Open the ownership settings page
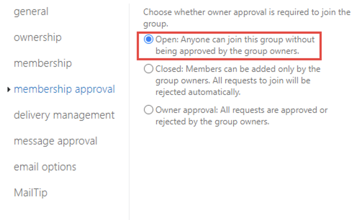The image size is (357, 220). coord(37,37)
